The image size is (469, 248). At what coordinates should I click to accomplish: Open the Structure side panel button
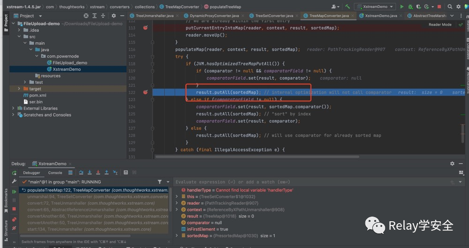[x=6, y=230]
